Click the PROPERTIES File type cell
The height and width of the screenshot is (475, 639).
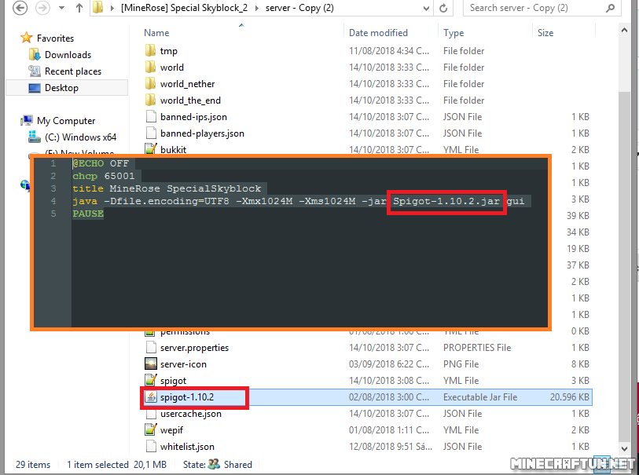click(477, 348)
